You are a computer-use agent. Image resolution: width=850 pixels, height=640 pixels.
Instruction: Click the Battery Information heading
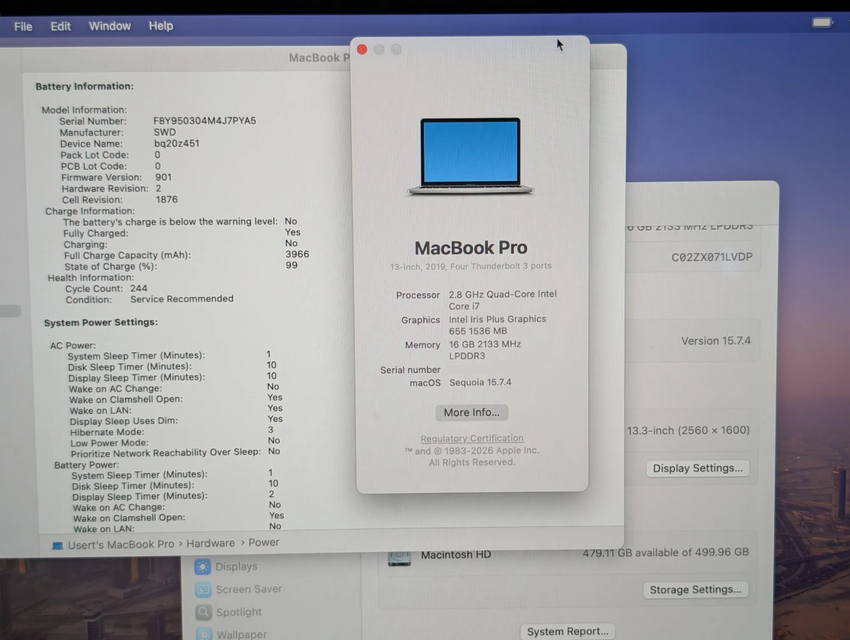click(85, 86)
